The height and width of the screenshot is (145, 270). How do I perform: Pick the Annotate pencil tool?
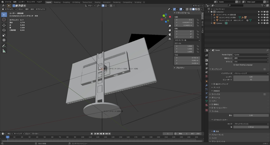(x=4, y=46)
